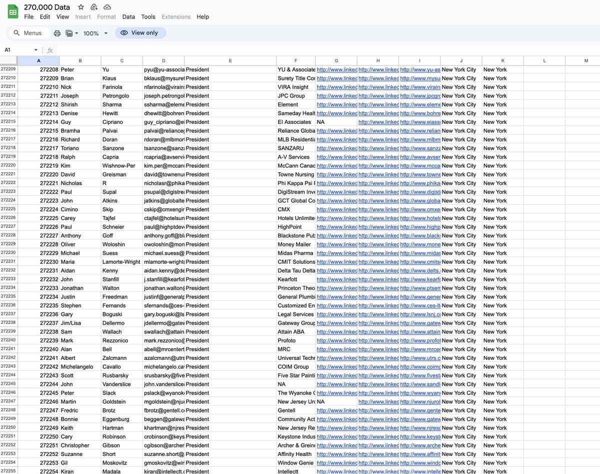Open the File menu
The height and width of the screenshot is (474, 600).
point(29,16)
